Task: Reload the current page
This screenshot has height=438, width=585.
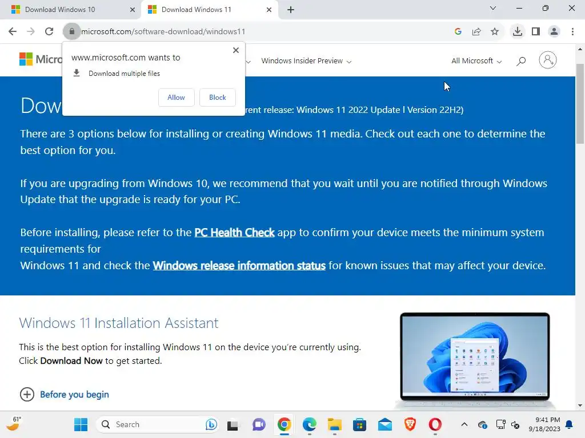Action: pyautogui.click(x=49, y=32)
